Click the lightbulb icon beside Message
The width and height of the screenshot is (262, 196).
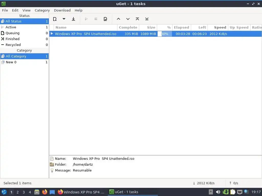click(52, 170)
